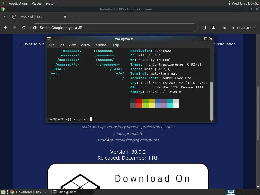The height and width of the screenshot is (195, 260).
Task: Open the terminal Help menu
Action: (115, 45)
